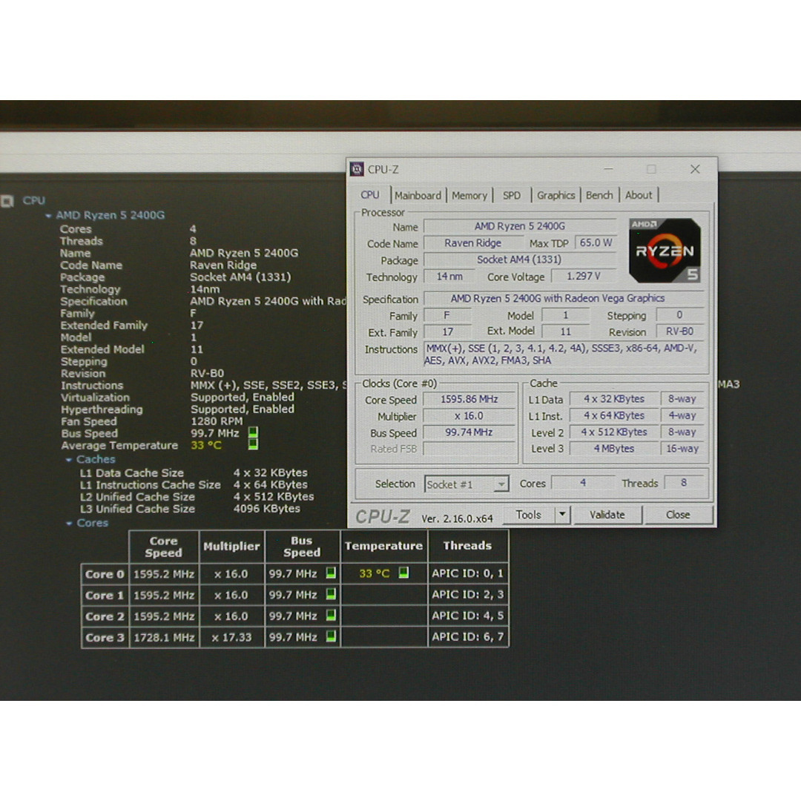The width and height of the screenshot is (801, 801).
Task: Toggle the green graph indicator for Bus Speed
Action: point(252,433)
